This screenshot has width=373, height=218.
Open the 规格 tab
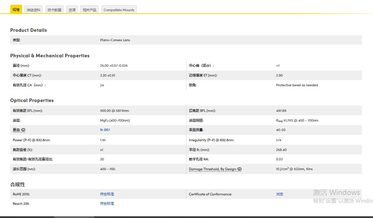(x=16, y=9)
